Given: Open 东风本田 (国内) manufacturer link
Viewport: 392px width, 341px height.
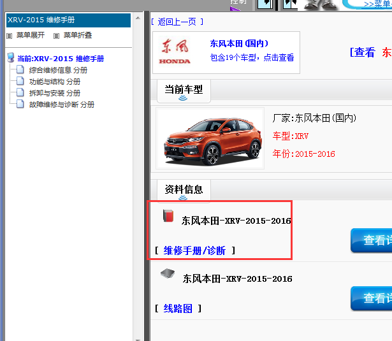Looking at the screenshot, I should click(239, 43).
